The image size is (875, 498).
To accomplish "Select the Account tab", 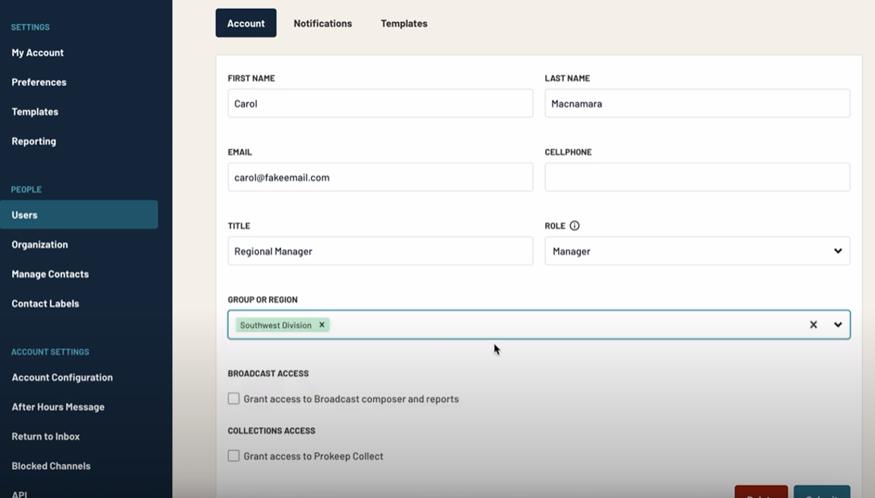I will (246, 23).
